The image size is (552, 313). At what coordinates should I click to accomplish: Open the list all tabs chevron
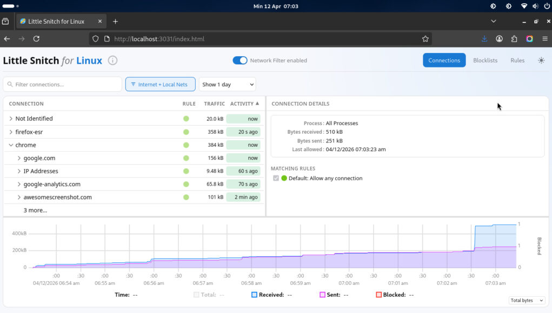pyautogui.click(x=494, y=22)
